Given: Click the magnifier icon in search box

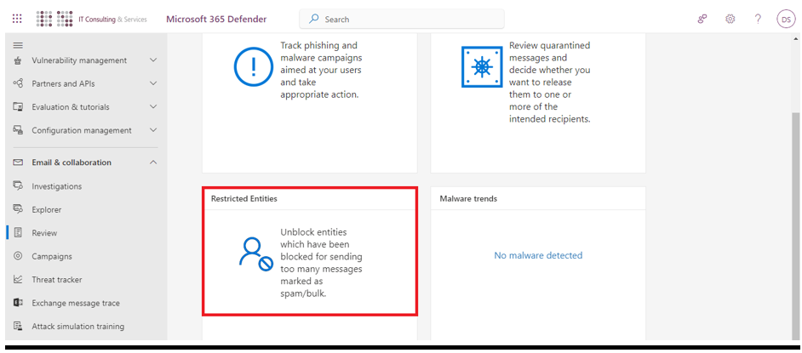Looking at the screenshot, I should (314, 20).
